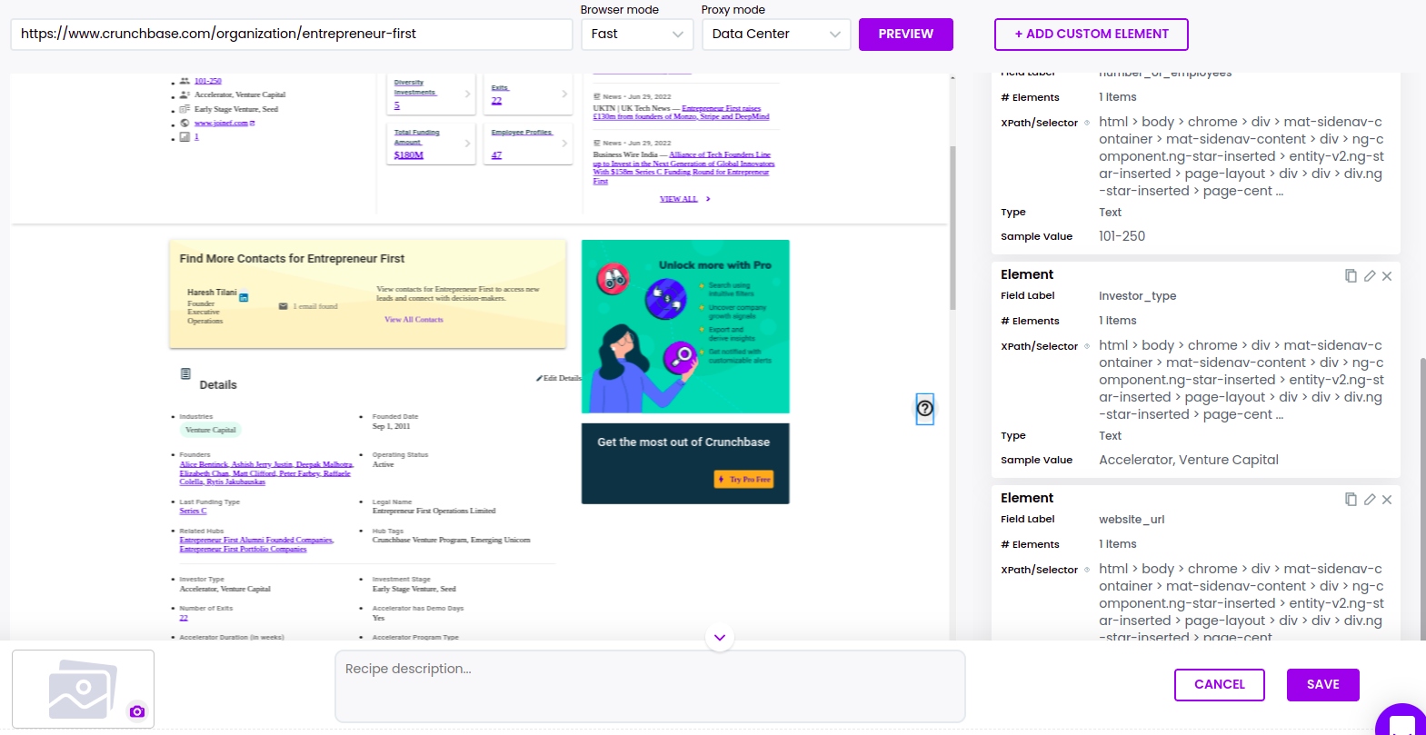
Task: Click the webpage preview vertical scrollbar
Action: [x=952, y=227]
